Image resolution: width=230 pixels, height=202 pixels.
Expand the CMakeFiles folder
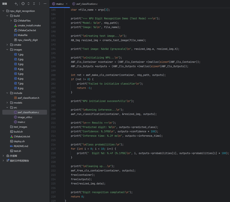[11, 21]
